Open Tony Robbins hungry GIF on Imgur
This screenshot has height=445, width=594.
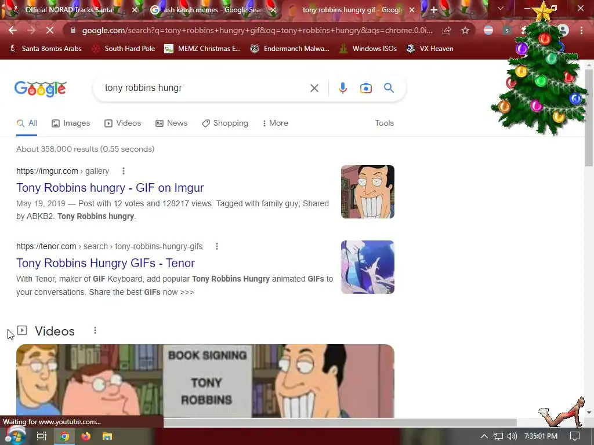(110, 188)
